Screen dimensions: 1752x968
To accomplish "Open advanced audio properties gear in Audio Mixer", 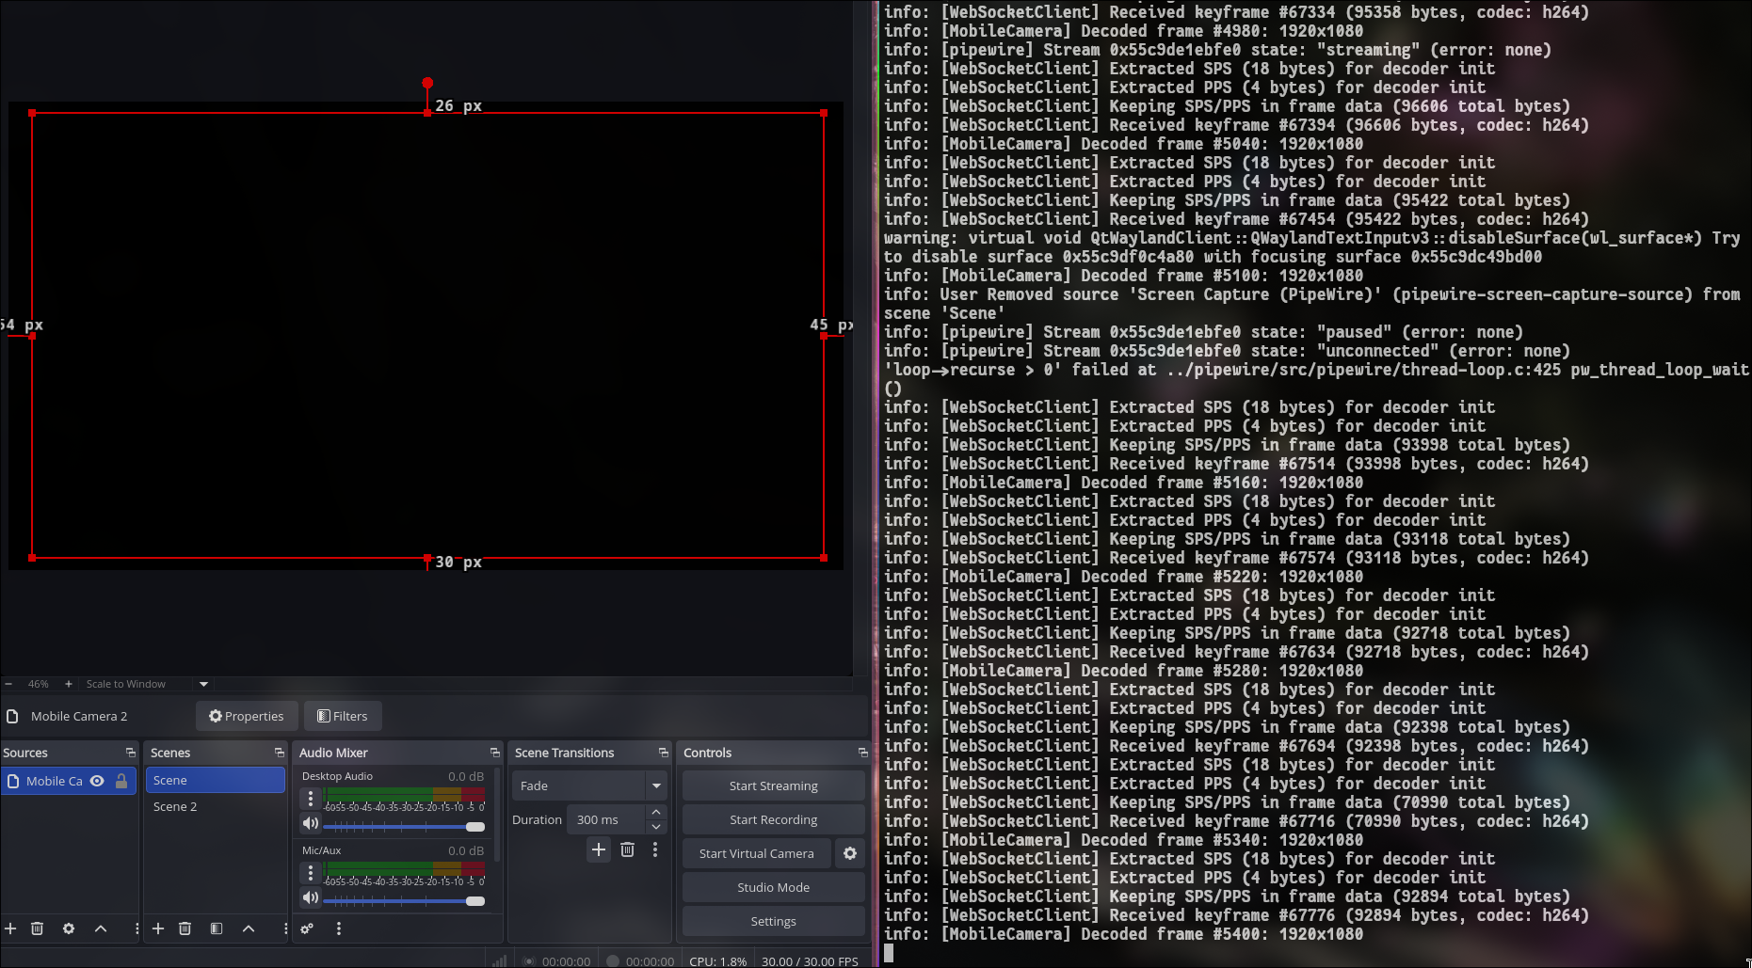I will (x=307, y=928).
